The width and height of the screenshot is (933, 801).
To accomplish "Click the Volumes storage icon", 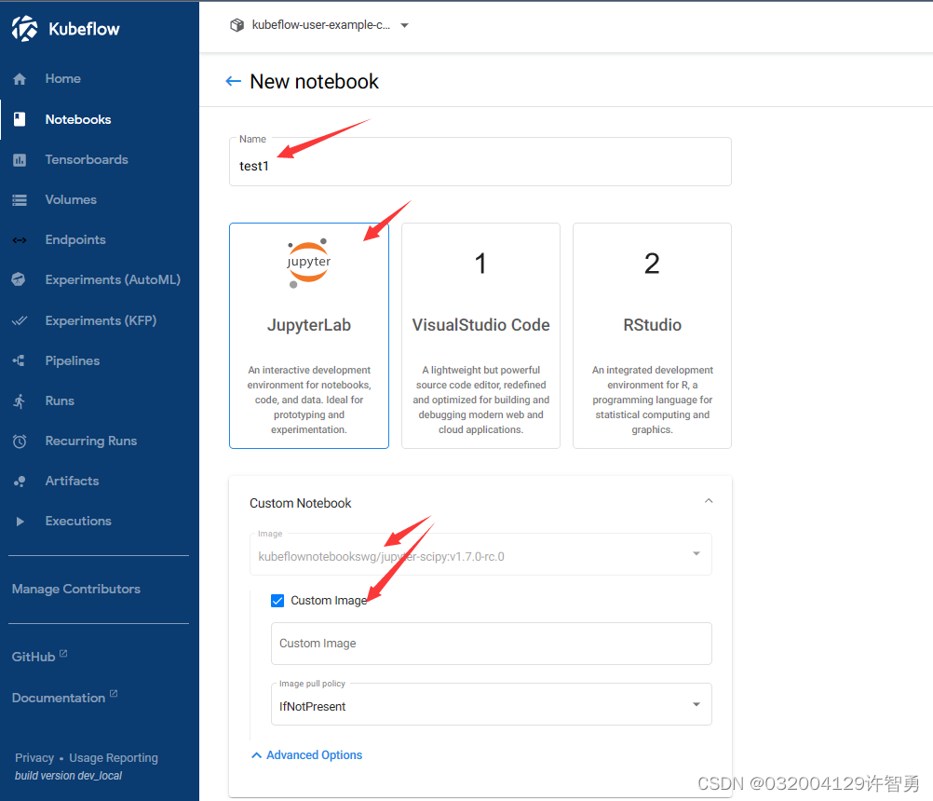I will [20, 200].
